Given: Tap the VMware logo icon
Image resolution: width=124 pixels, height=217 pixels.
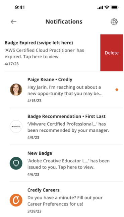Looking at the screenshot, I should coord(16,126).
